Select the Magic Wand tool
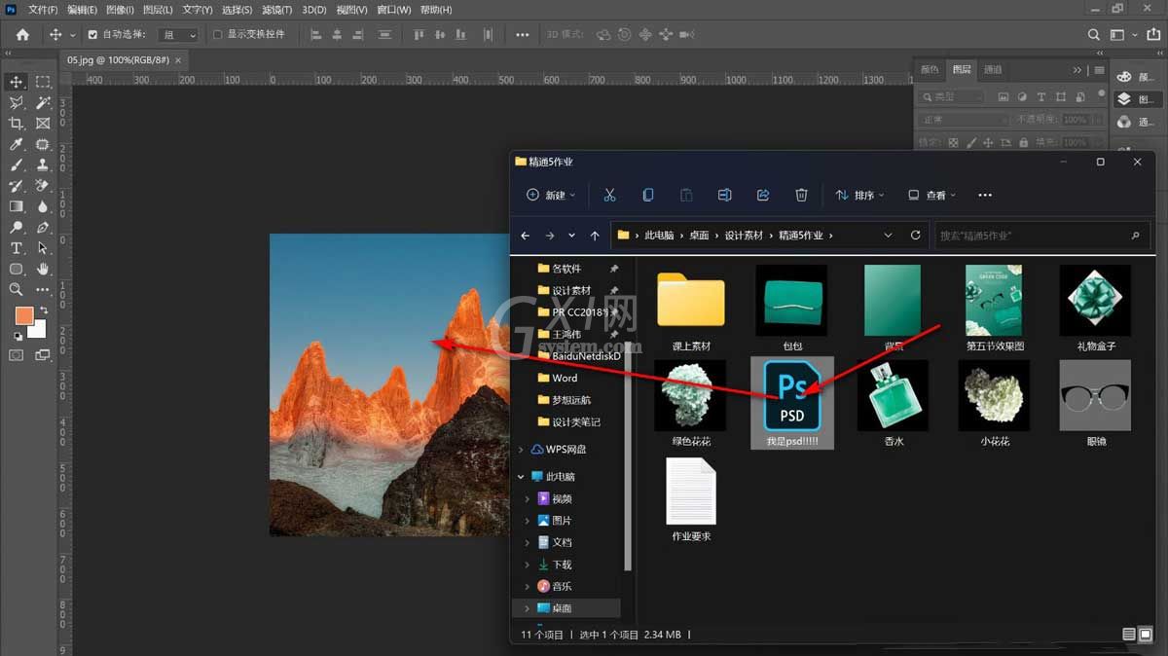 tap(43, 103)
